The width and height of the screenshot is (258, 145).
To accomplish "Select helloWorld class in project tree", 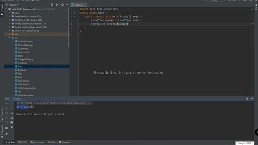I will click(23, 81).
